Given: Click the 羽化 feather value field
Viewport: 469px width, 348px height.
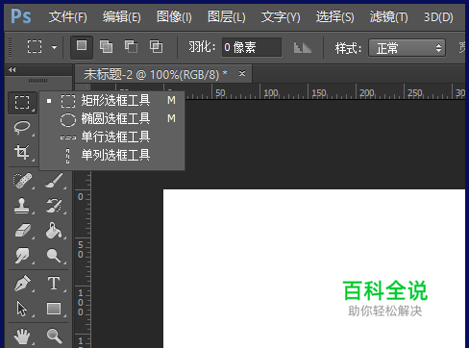Looking at the screenshot, I should pyautogui.click(x=252, y=47).
